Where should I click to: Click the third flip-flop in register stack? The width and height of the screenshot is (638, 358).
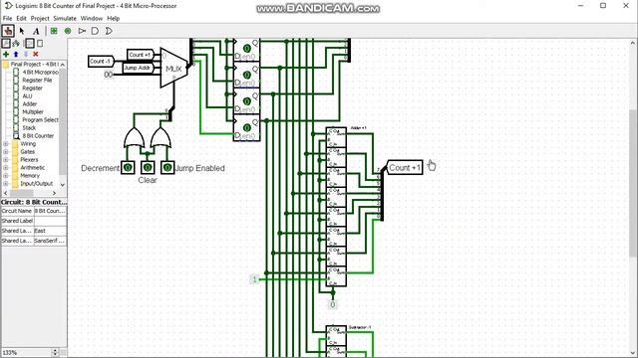coord(246,101)
